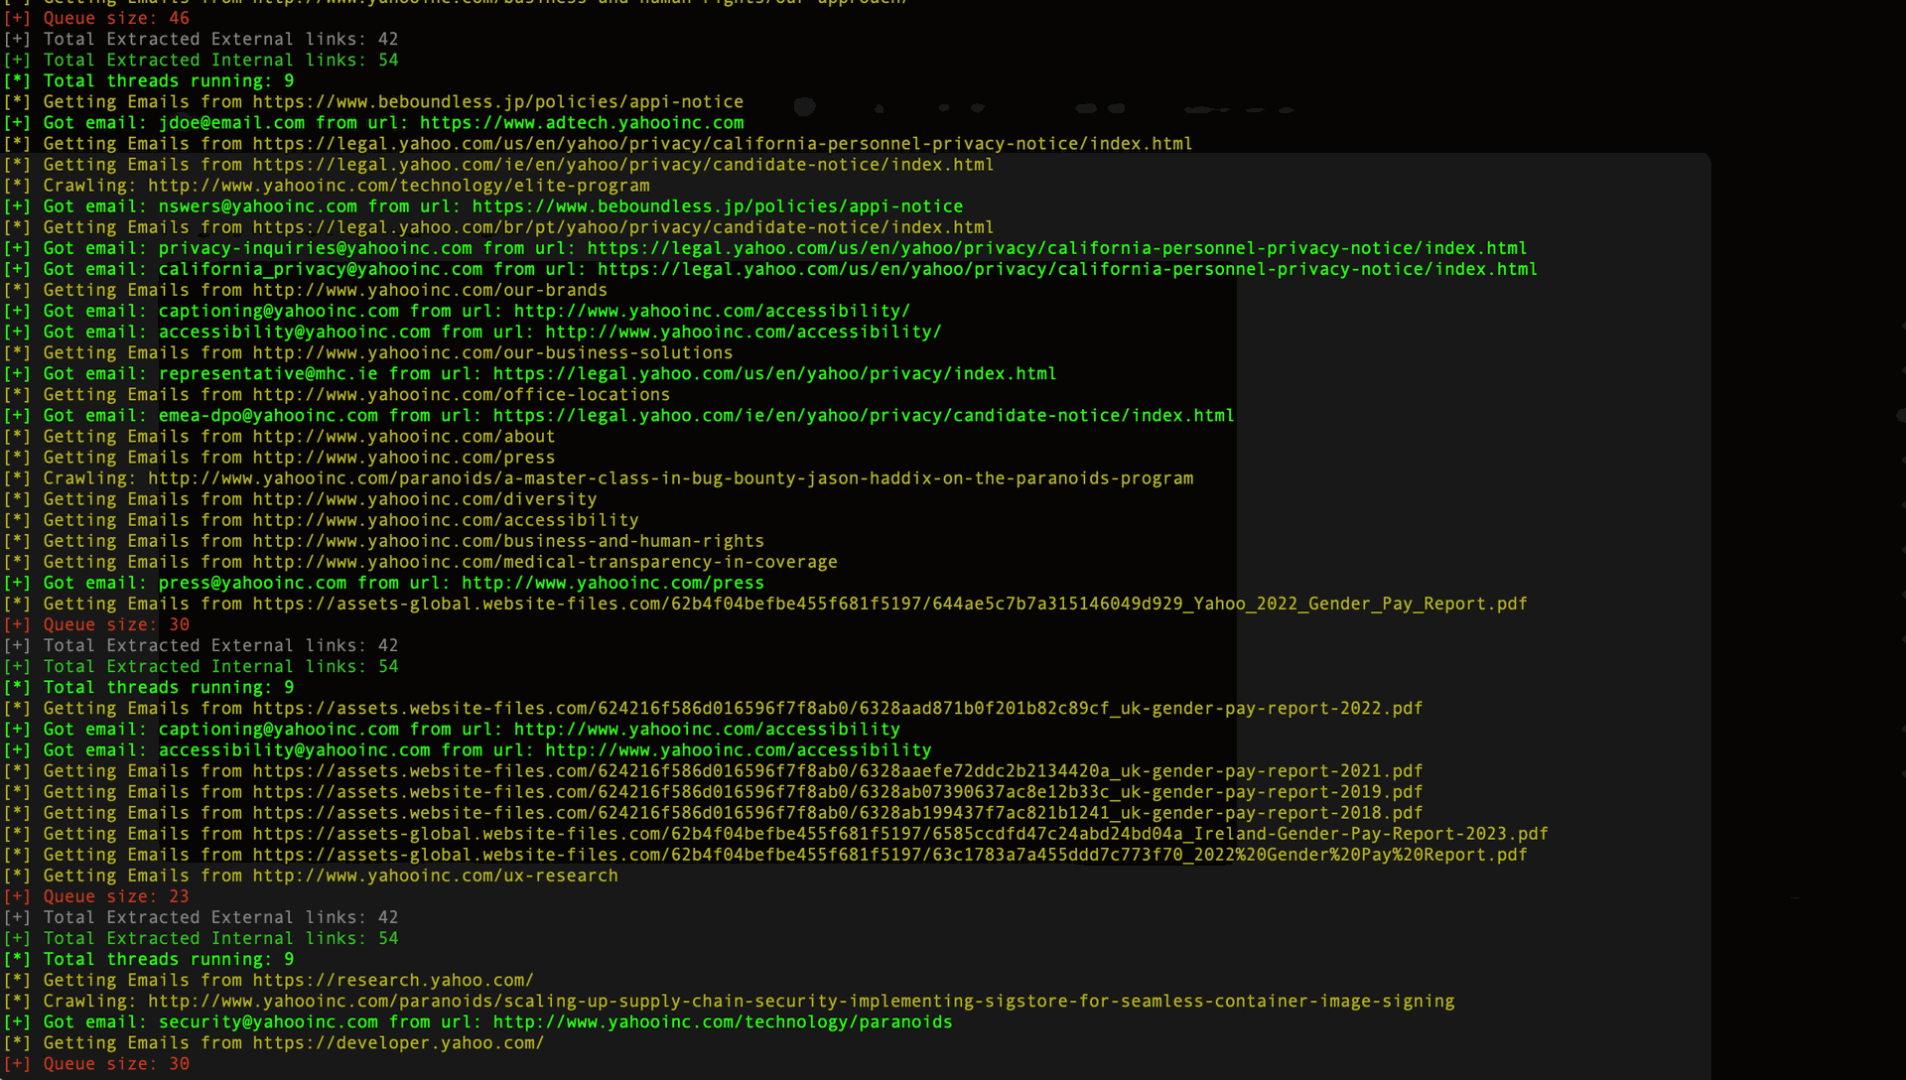This screenshot has width=1906, height=1080.
Task: Open the https://www.adtech.yahooinc.com URL
Action: click(582, 123)
